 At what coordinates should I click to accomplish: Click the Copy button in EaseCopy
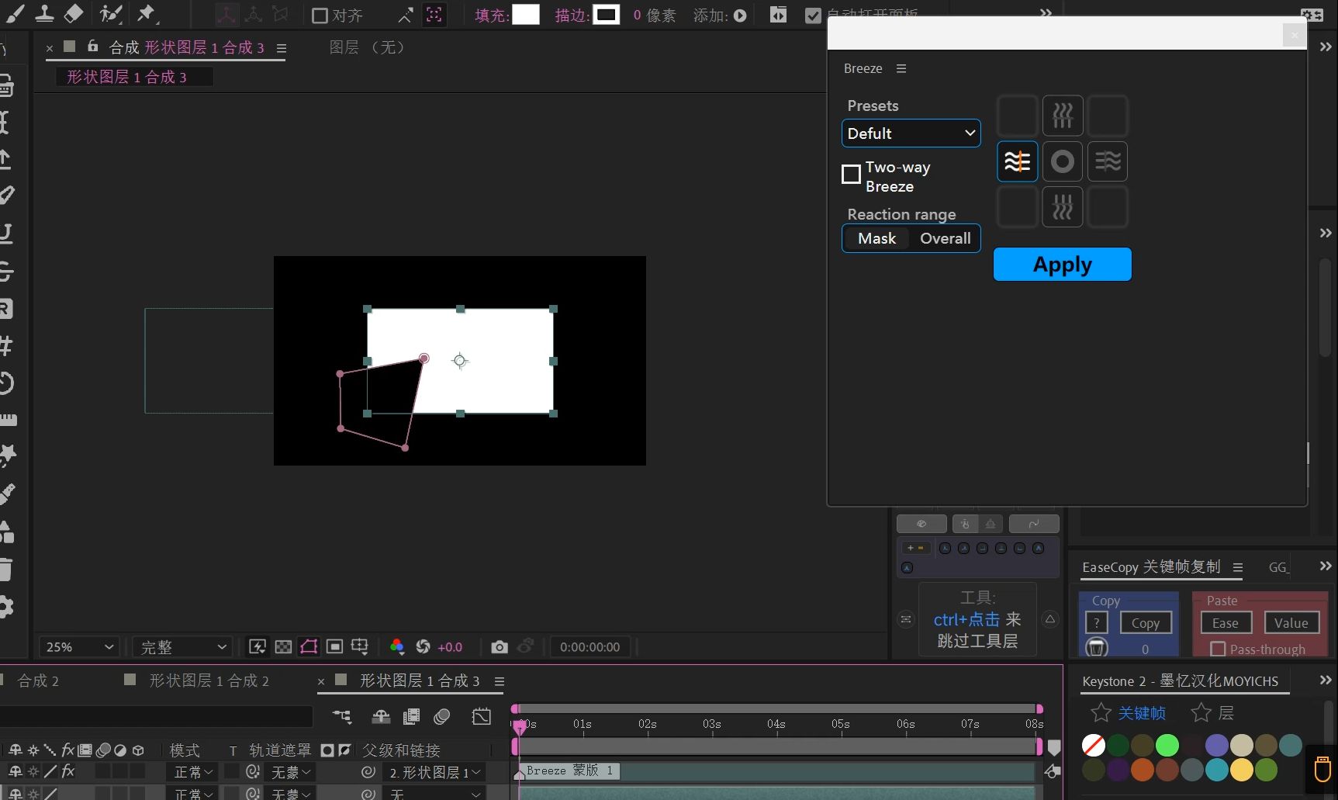coord(1145,622)
